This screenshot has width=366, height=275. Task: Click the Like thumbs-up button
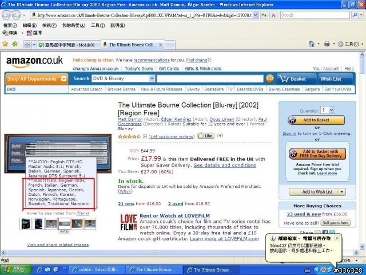click(x=206, y=135)
